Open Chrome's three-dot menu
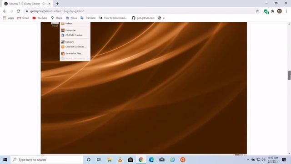Viewport: 291px width, 164px height. click(286, 11)
